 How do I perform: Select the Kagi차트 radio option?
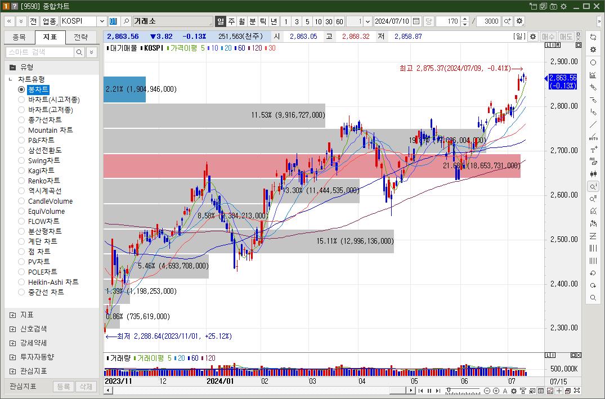(x=21, y=171)
